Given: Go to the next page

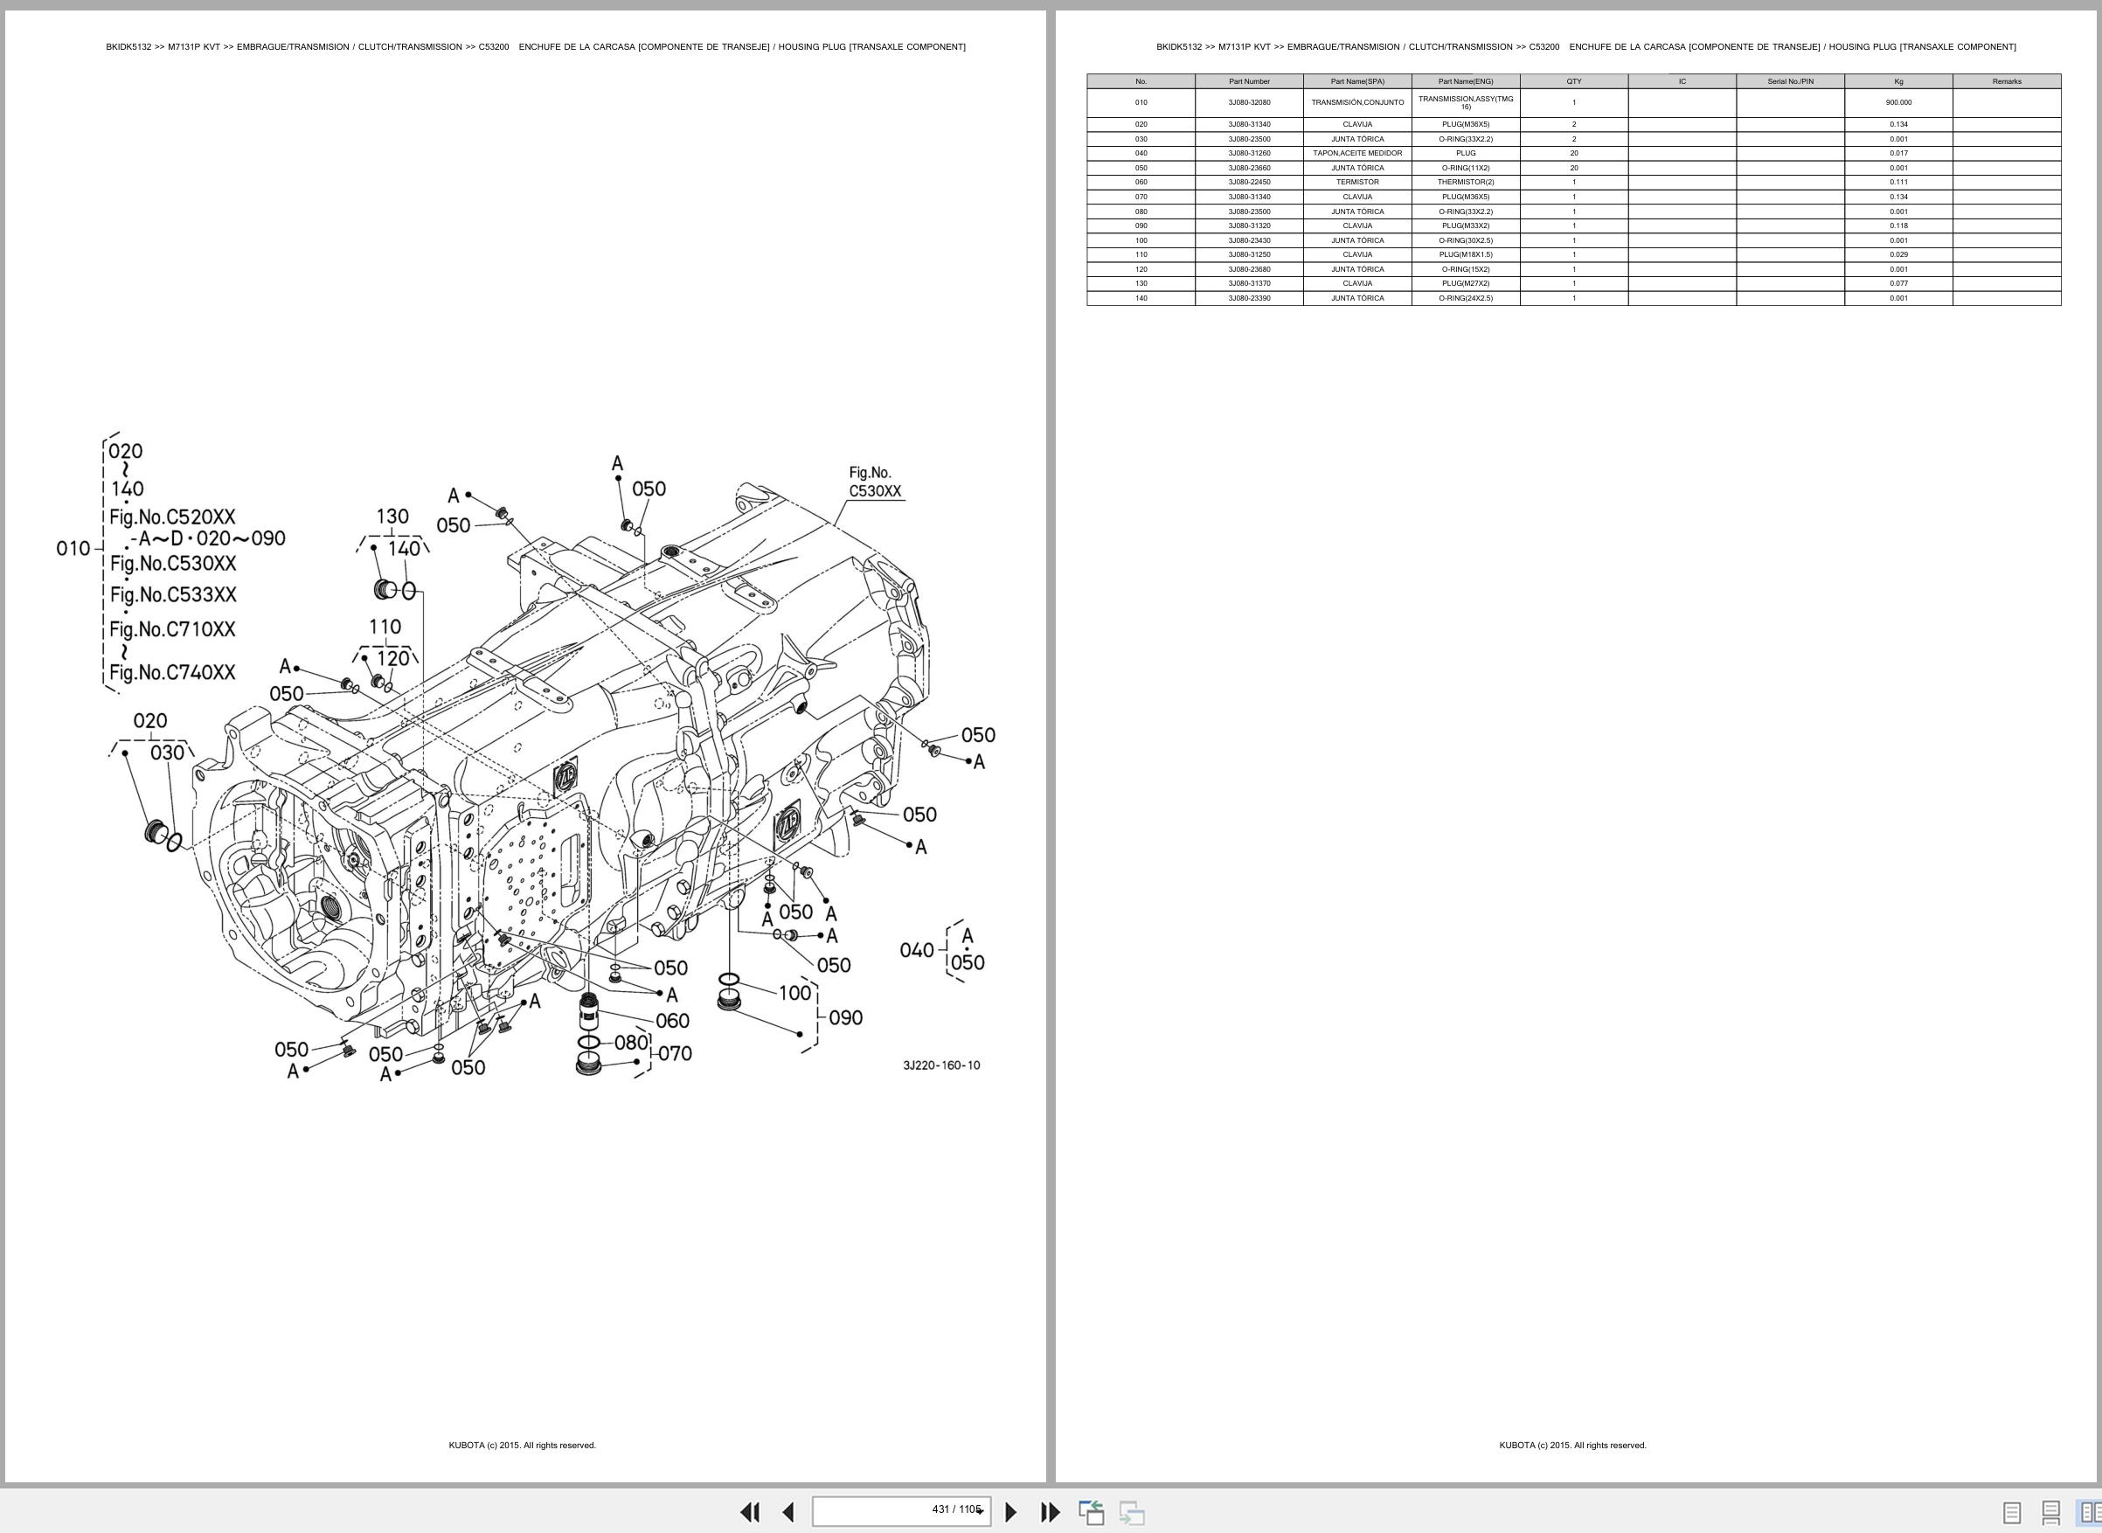Looking at the screenshot, I should point(1011,1512).
